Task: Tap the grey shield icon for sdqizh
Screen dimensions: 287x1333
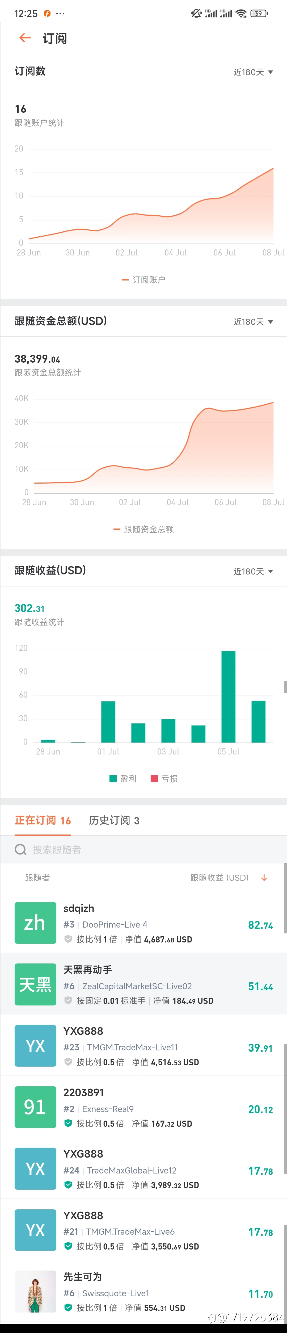Action: click(x=68, y=939)
